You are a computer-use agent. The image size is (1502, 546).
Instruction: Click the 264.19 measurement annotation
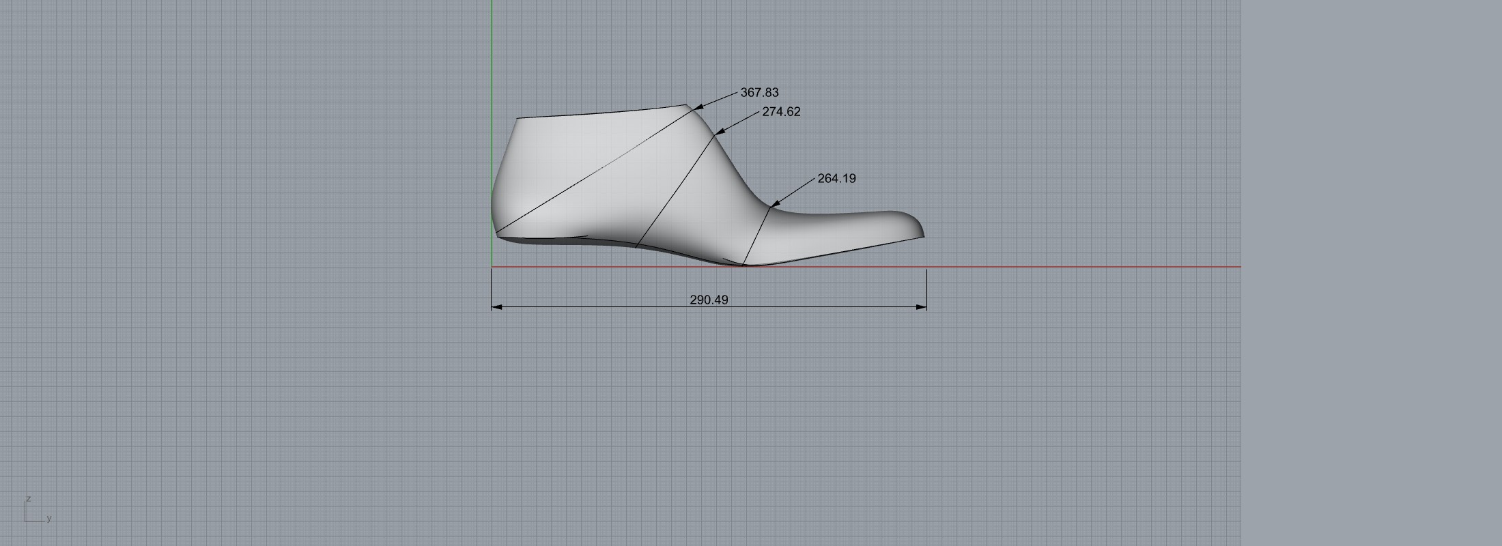pyautogui.click(x=836, y=179)
